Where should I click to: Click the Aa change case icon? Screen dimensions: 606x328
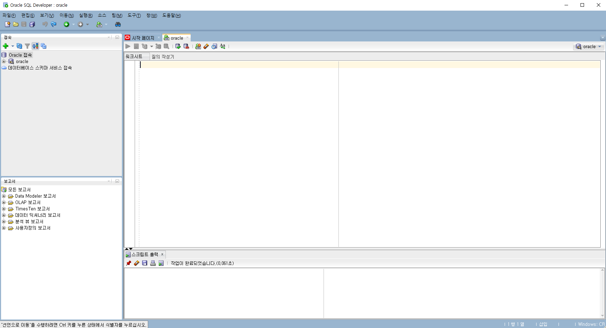point(223,46)
